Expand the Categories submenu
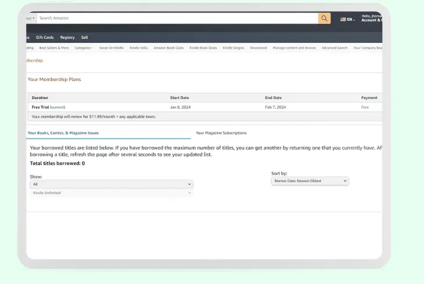Image resolution: width=424 pixels, height=284 pixels. (84, 48)
